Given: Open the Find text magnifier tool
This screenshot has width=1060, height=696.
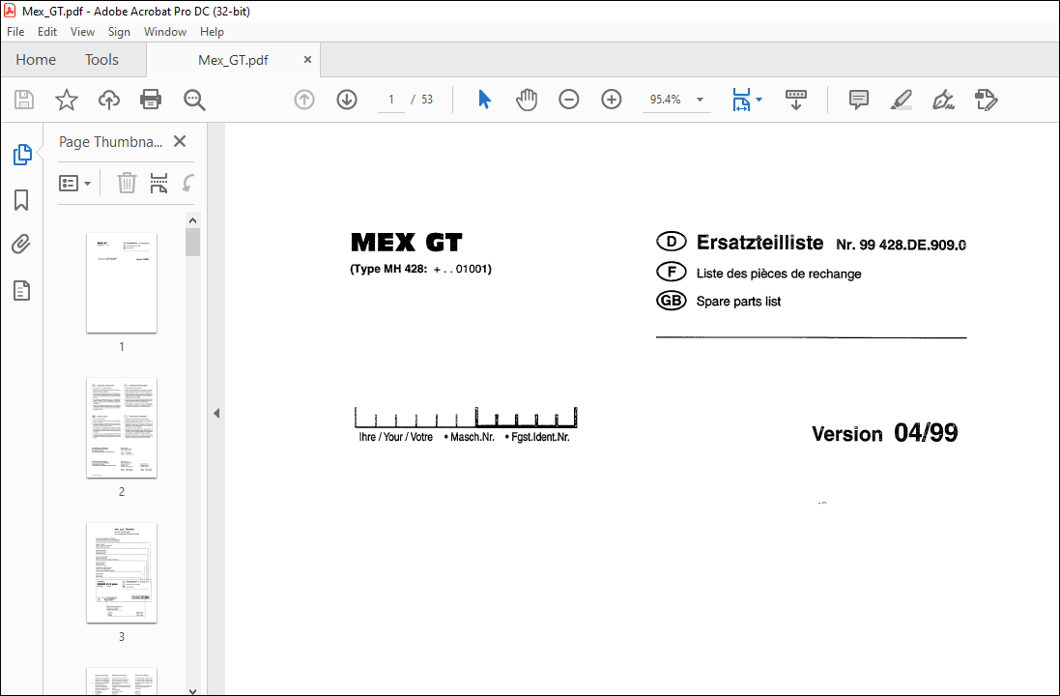Looking at the screenshot, I should tap(194, 100).
